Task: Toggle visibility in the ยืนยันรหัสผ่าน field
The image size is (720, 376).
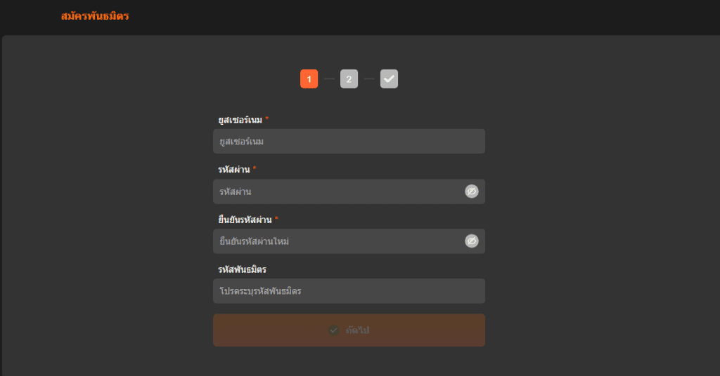Action: coord(471,241)
